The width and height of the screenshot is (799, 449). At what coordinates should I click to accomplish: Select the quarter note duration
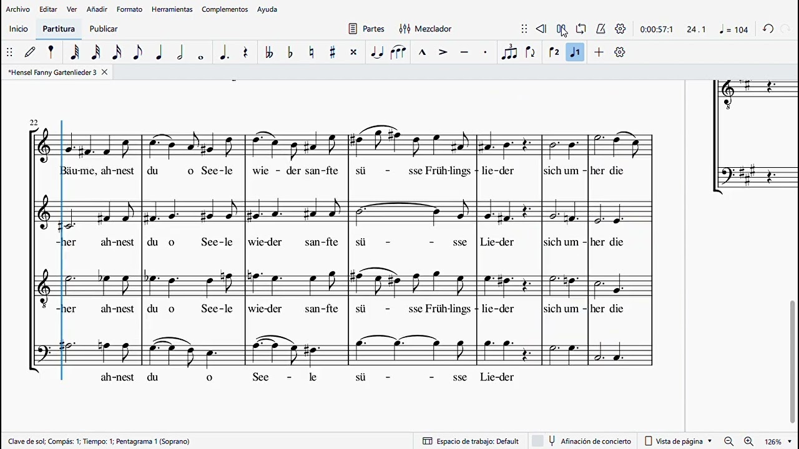[159, 52]
